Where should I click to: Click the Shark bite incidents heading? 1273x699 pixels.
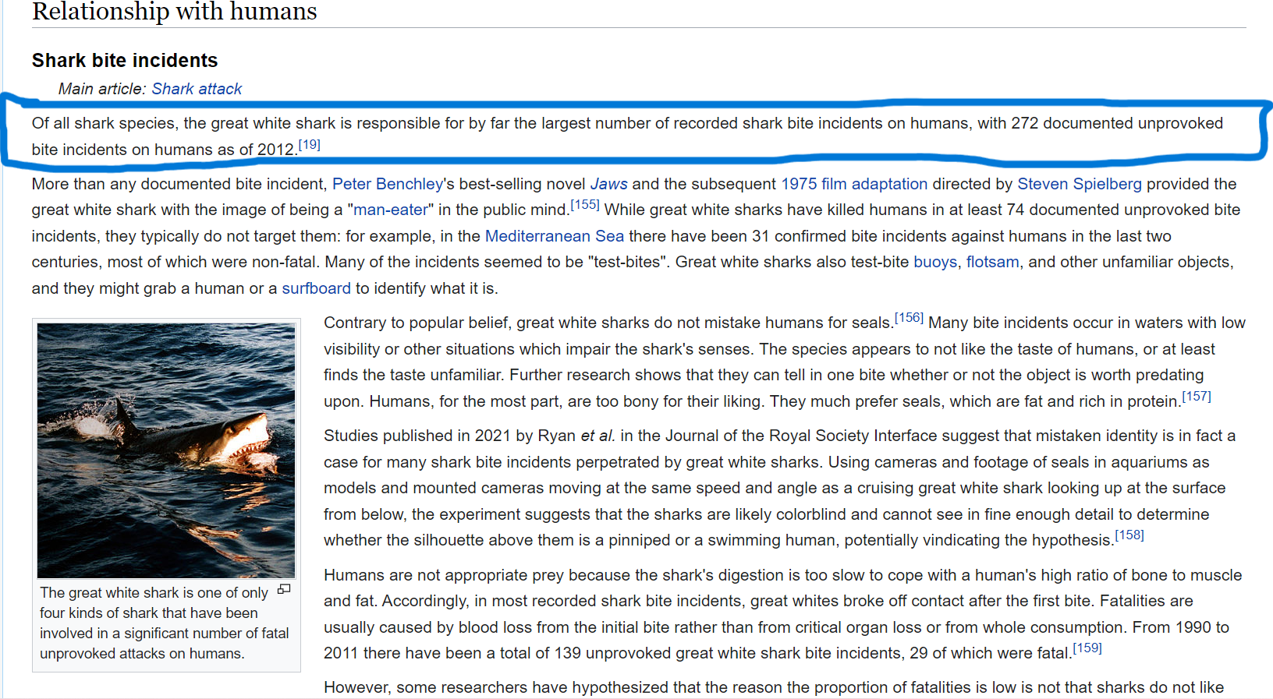coord(125,61)
